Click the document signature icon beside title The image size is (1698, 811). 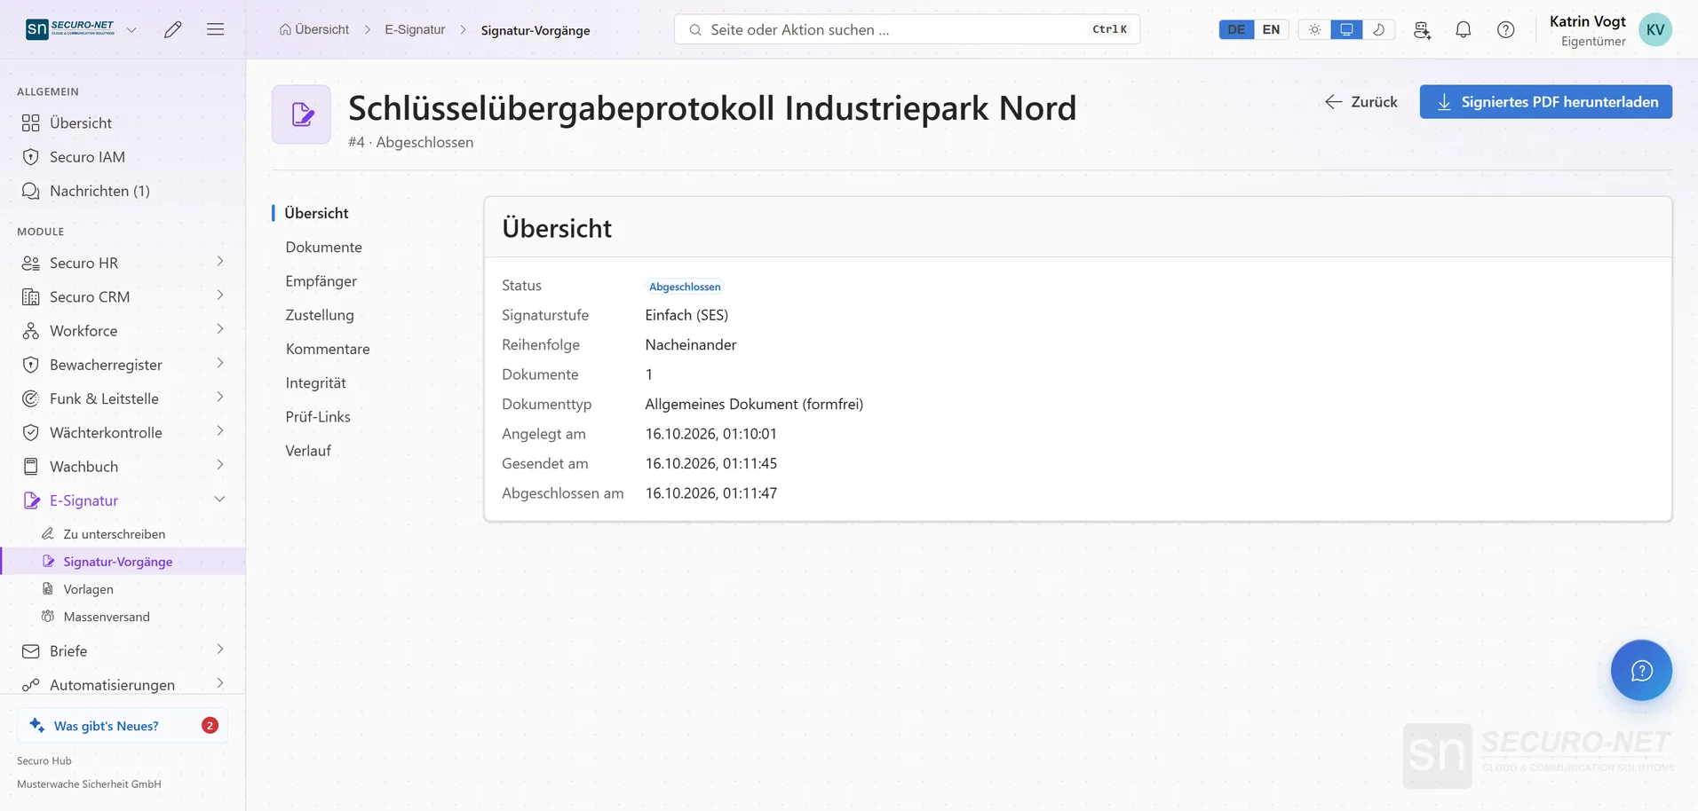(x=302, y=114)
